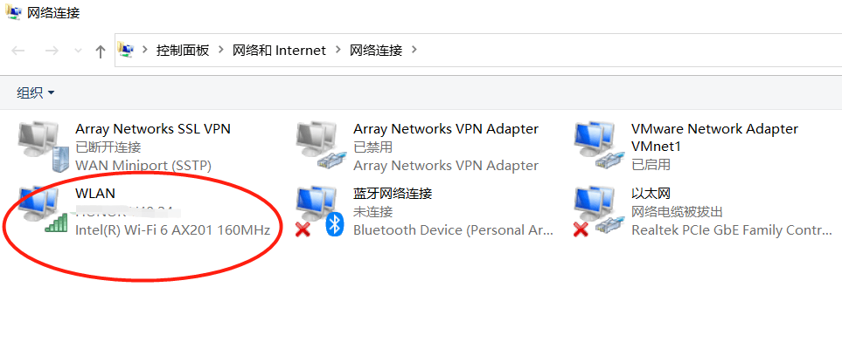This screenshot has width=842, height=342.
Task: Click Network Connections breadcrumb item
Action: tap(376, 51)
